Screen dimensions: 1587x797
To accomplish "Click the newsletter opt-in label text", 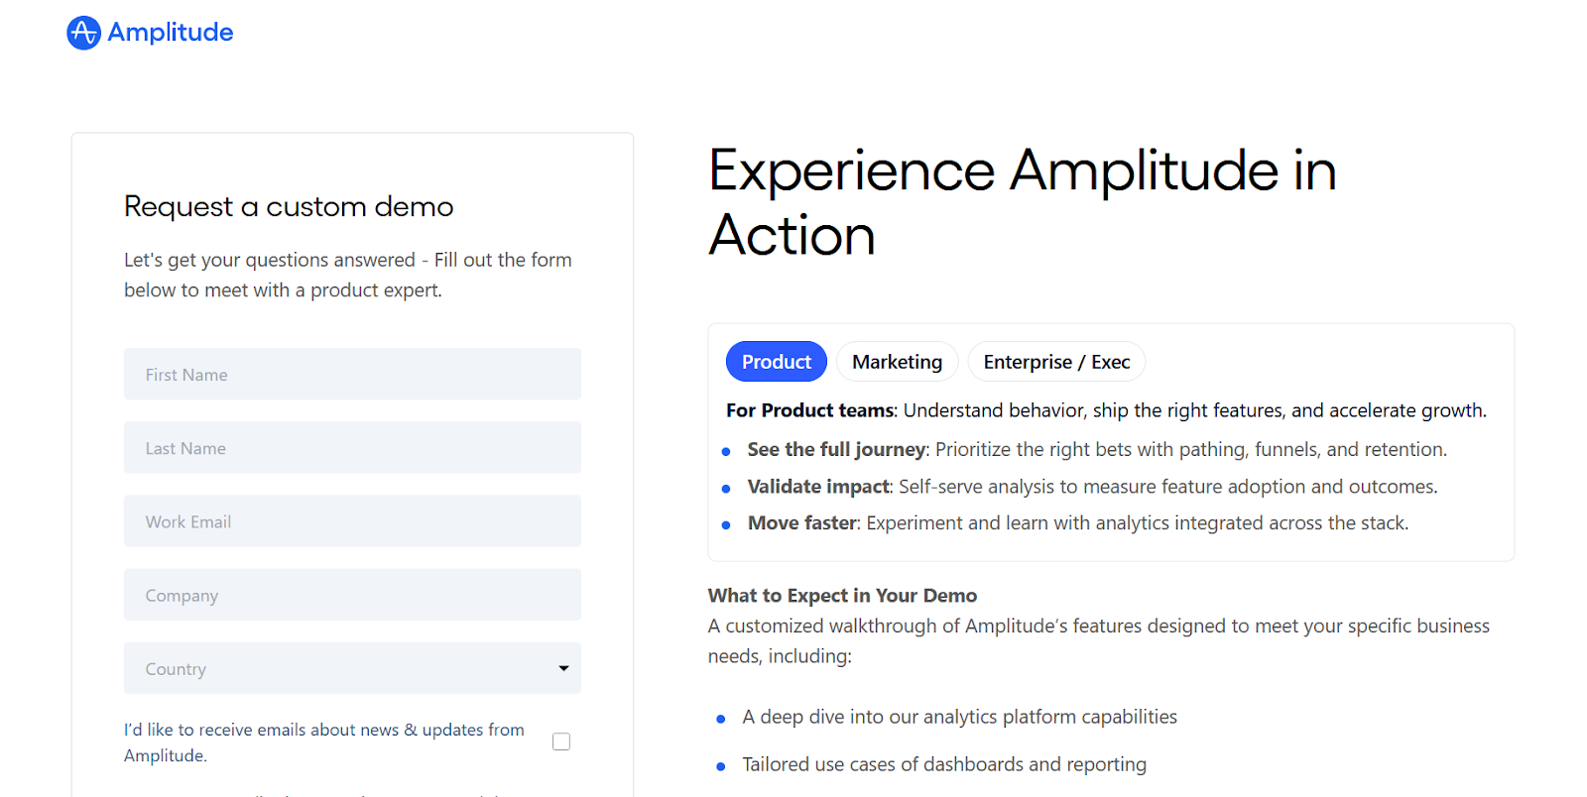I will [324, 742].
